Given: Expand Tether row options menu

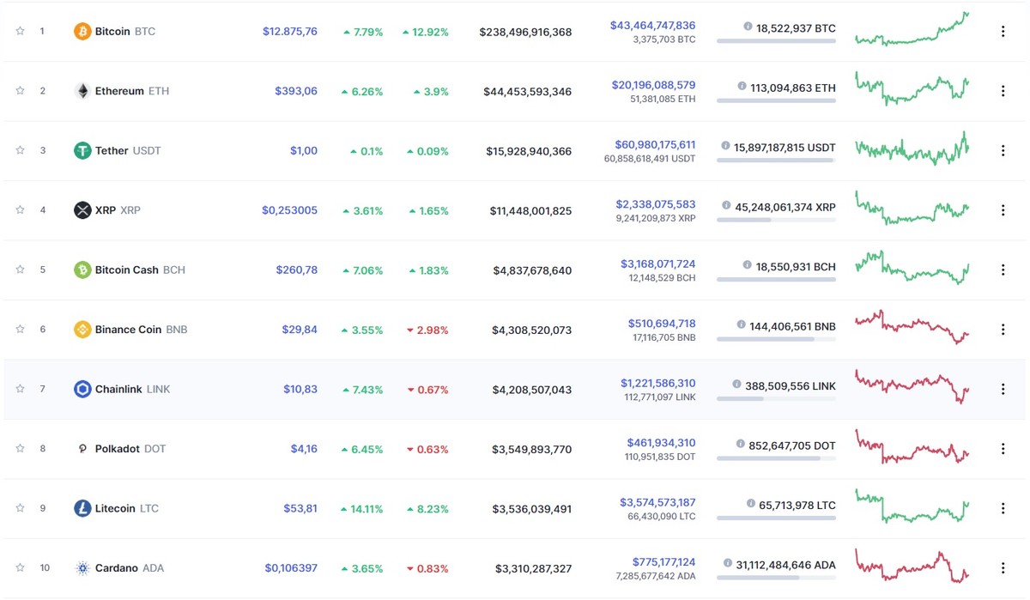Looking at the screenshot, I should [x=1003, y=149].
